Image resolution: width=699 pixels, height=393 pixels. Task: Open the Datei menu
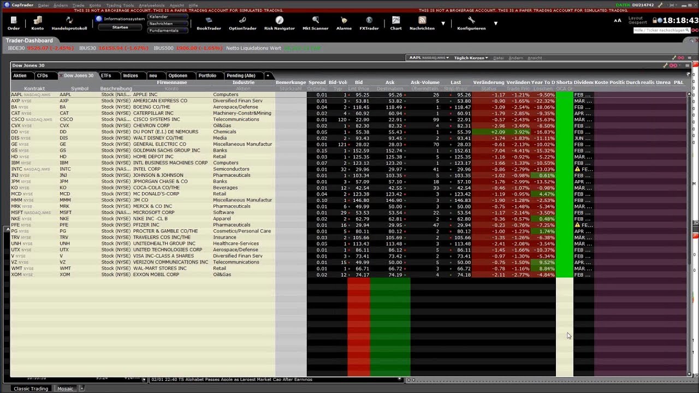tap(44, 5)
